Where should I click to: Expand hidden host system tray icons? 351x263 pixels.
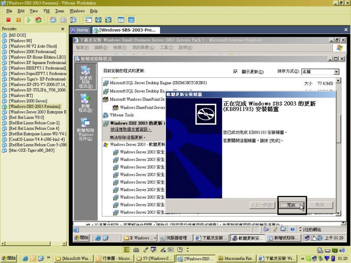[302, 259]
